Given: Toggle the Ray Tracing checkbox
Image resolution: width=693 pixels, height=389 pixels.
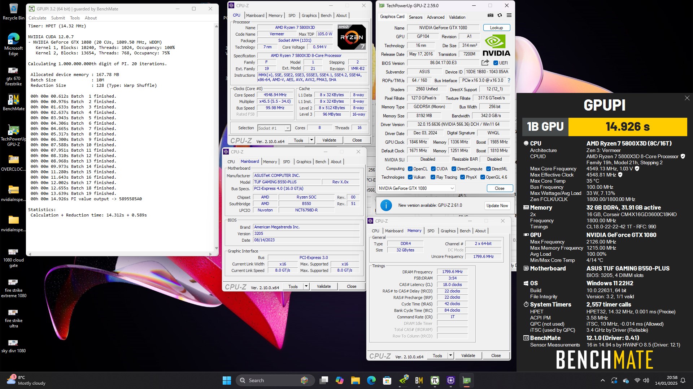Looking at the screenshot, I should (x=433, y=177).
